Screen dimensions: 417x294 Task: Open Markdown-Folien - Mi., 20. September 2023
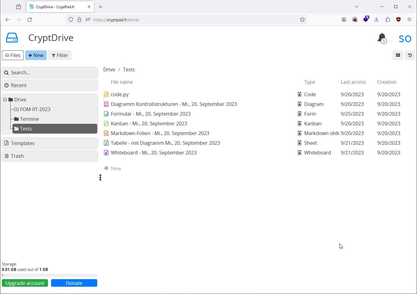[160, 133]
